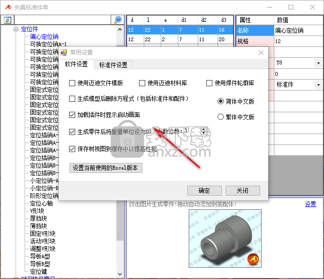Switch to 软件设置 tab
The height and width of the screenshot is (279, 324).
(77, 64)
